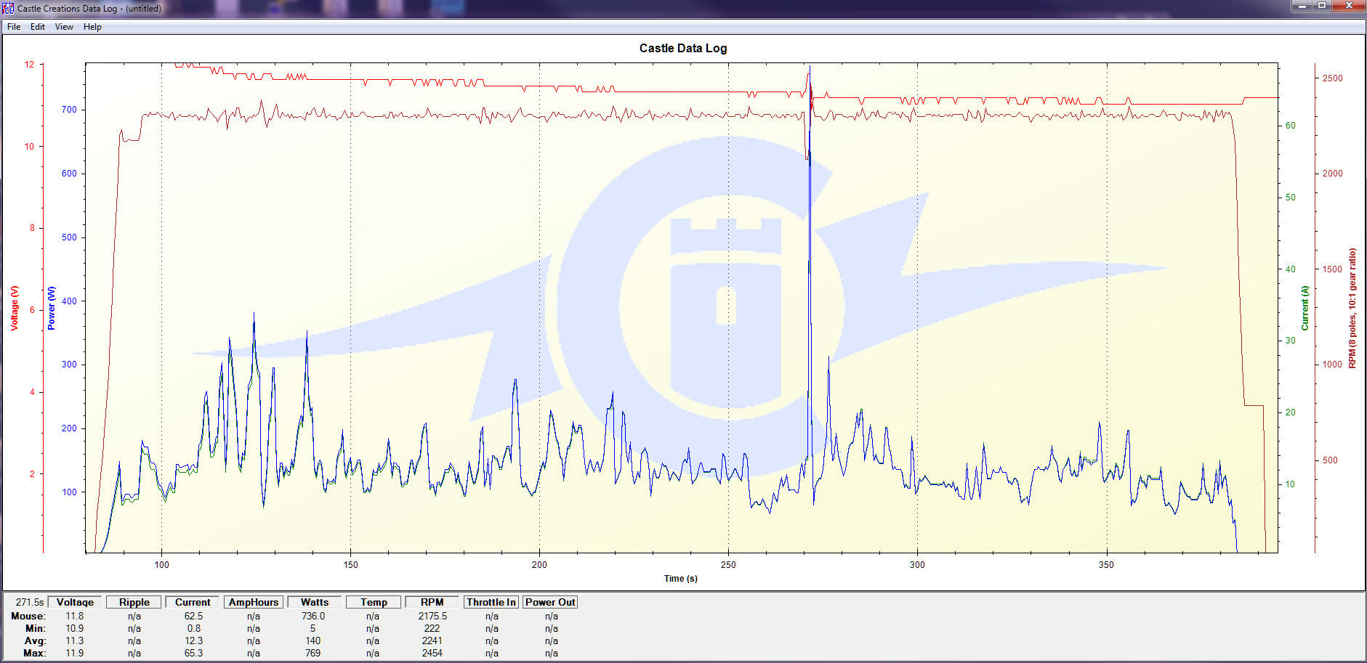Viewport: 1367px width, 663px height.
Task: Click the 200 tick on time axis
Action: (x=539, y=564)
